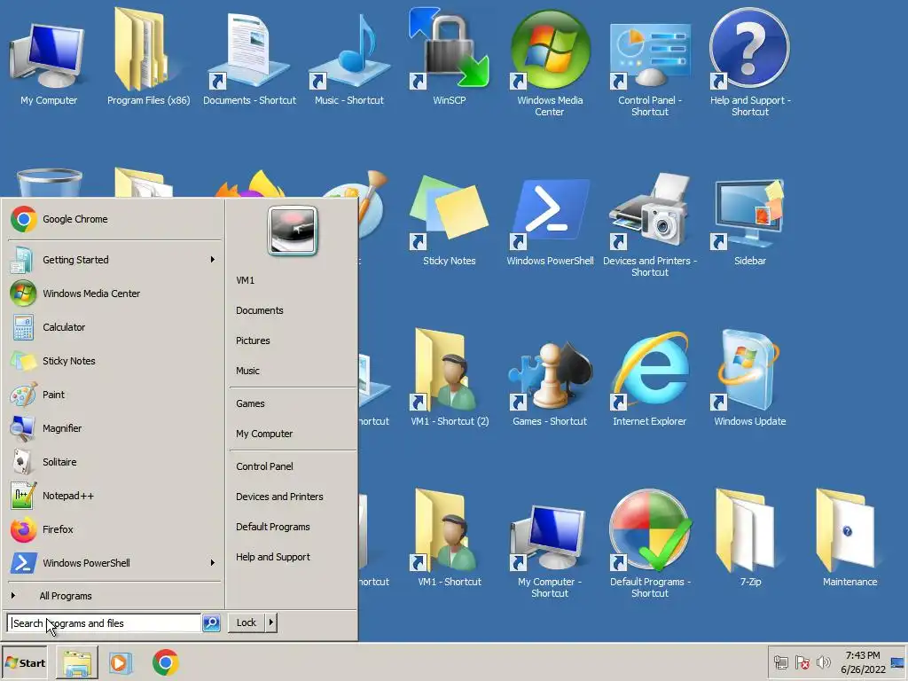
Task: Open Windows Update desktop icon
Action: tap(750, 380)
